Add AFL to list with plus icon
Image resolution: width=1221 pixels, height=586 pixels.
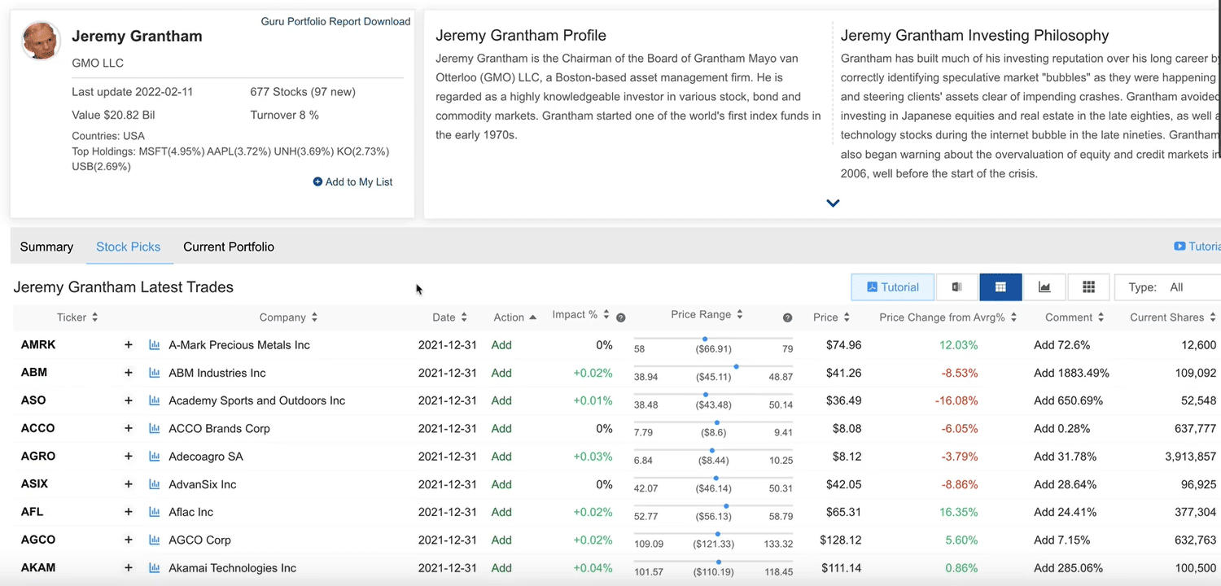[128, 512]
